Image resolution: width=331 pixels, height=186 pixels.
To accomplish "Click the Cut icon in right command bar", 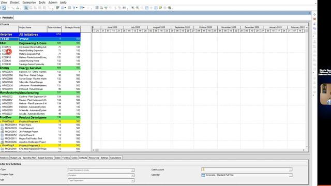I will [314, 24].
